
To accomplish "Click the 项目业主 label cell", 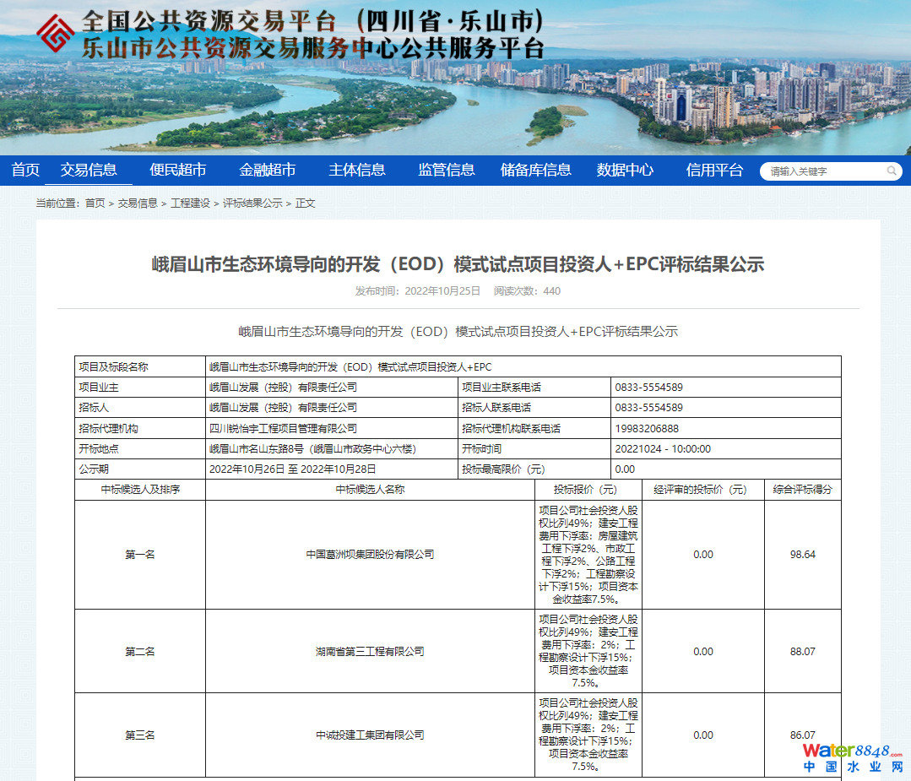I will coord(140,387).
